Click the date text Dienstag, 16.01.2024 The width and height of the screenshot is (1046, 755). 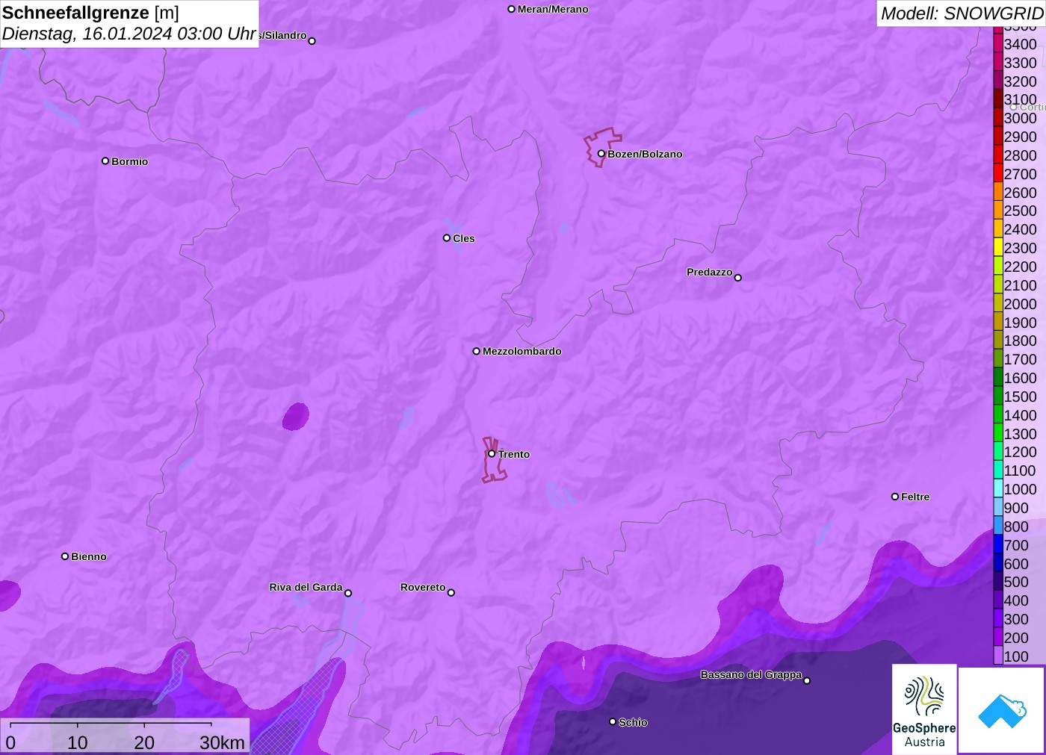(x=87, y=34)
